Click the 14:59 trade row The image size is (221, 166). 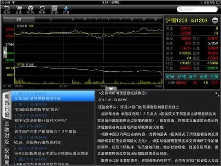coord(192,83)
